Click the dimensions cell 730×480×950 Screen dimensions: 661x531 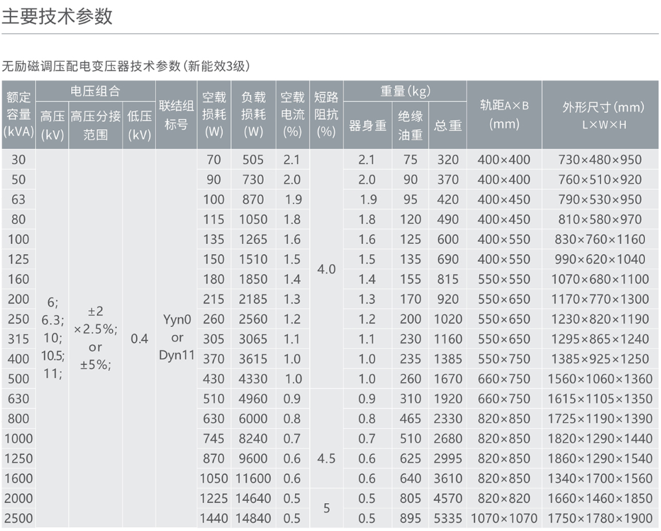click(x=601, y=159)
